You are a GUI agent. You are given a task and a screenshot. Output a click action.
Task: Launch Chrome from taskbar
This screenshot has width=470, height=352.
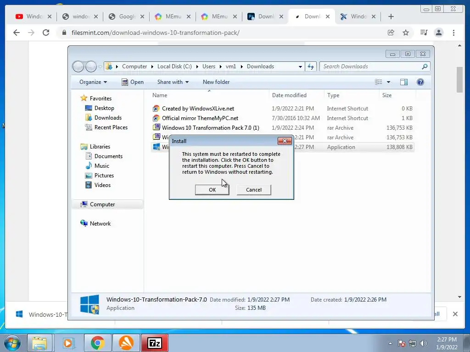97,343
